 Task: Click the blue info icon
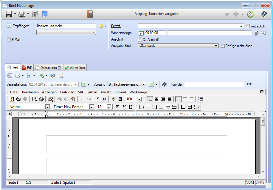pyautogui.click(x=45, y=14)
